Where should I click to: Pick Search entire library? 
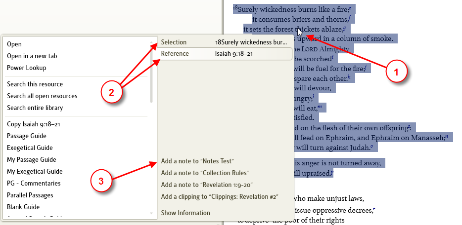tap(35, 108)
